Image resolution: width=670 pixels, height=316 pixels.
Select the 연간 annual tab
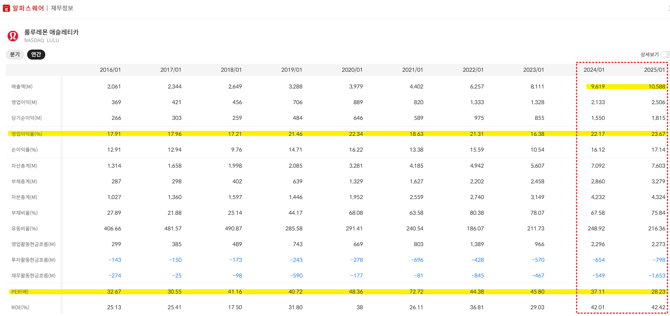coord(36,55)
